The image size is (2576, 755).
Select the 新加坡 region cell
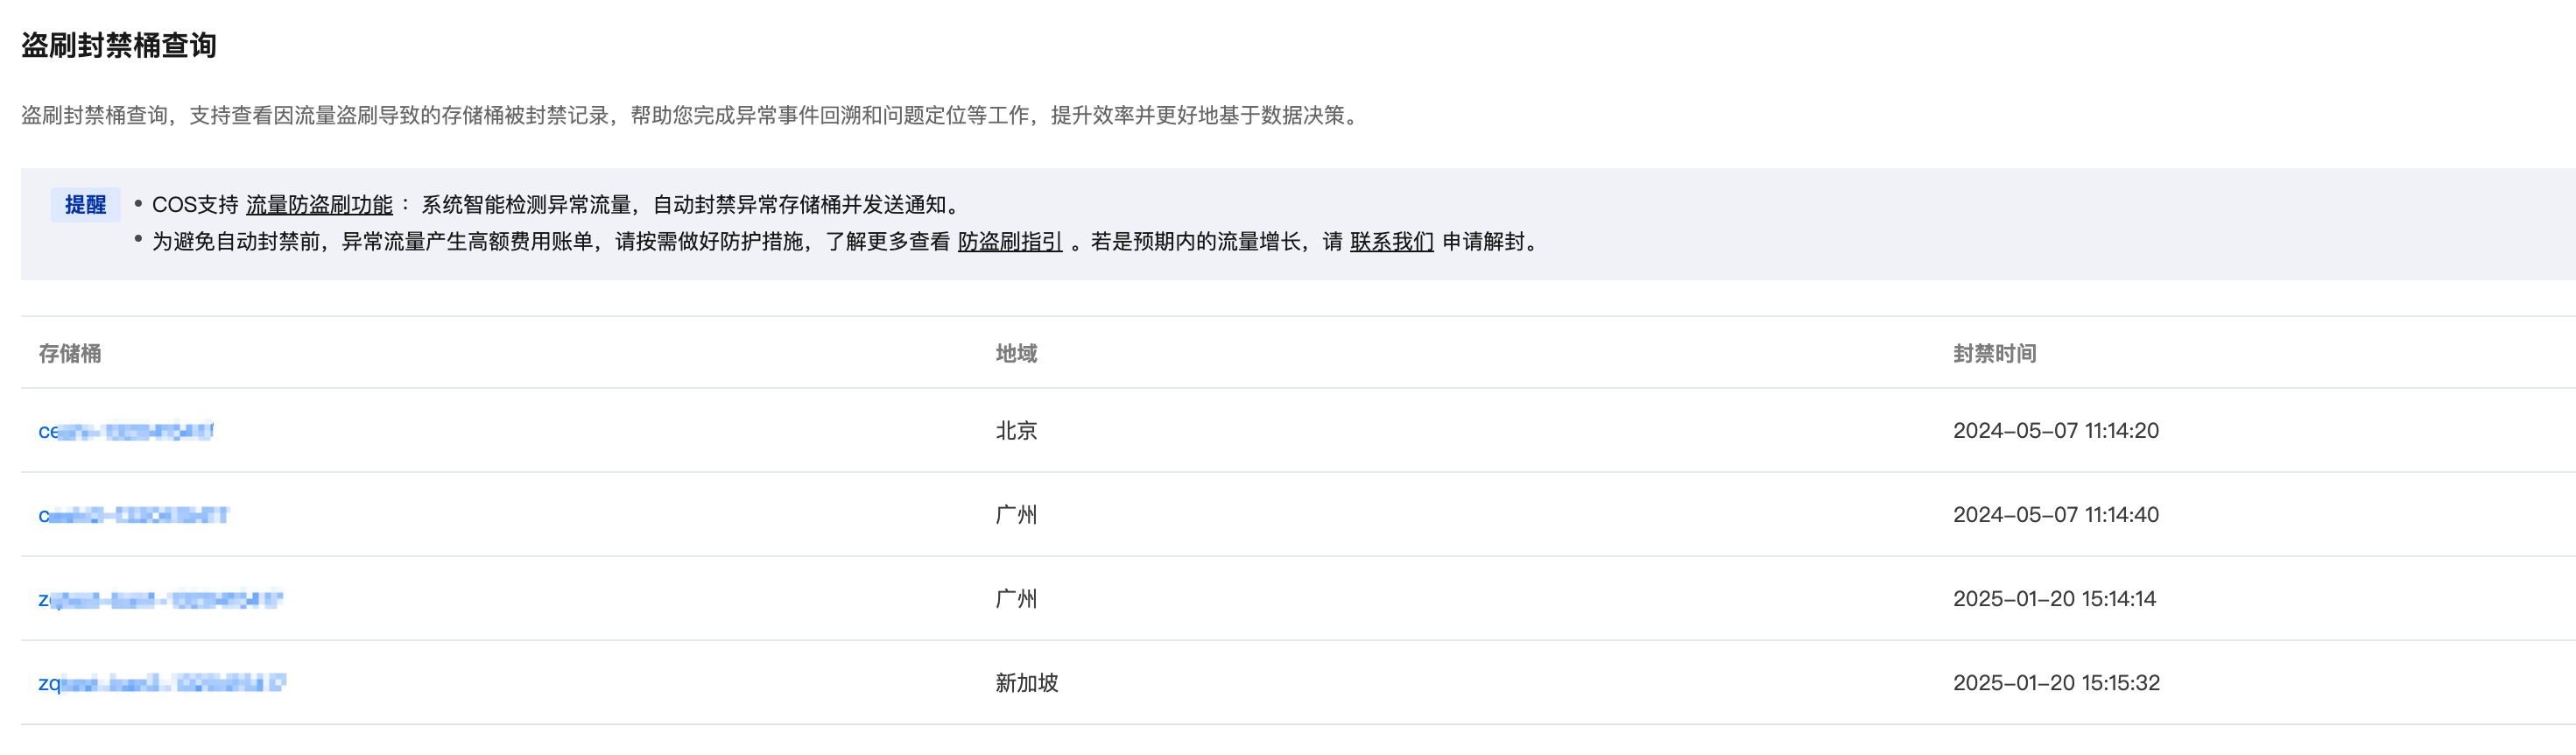point(1026,683)
